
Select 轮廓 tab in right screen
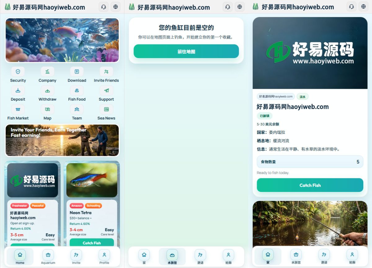point(352,257)
